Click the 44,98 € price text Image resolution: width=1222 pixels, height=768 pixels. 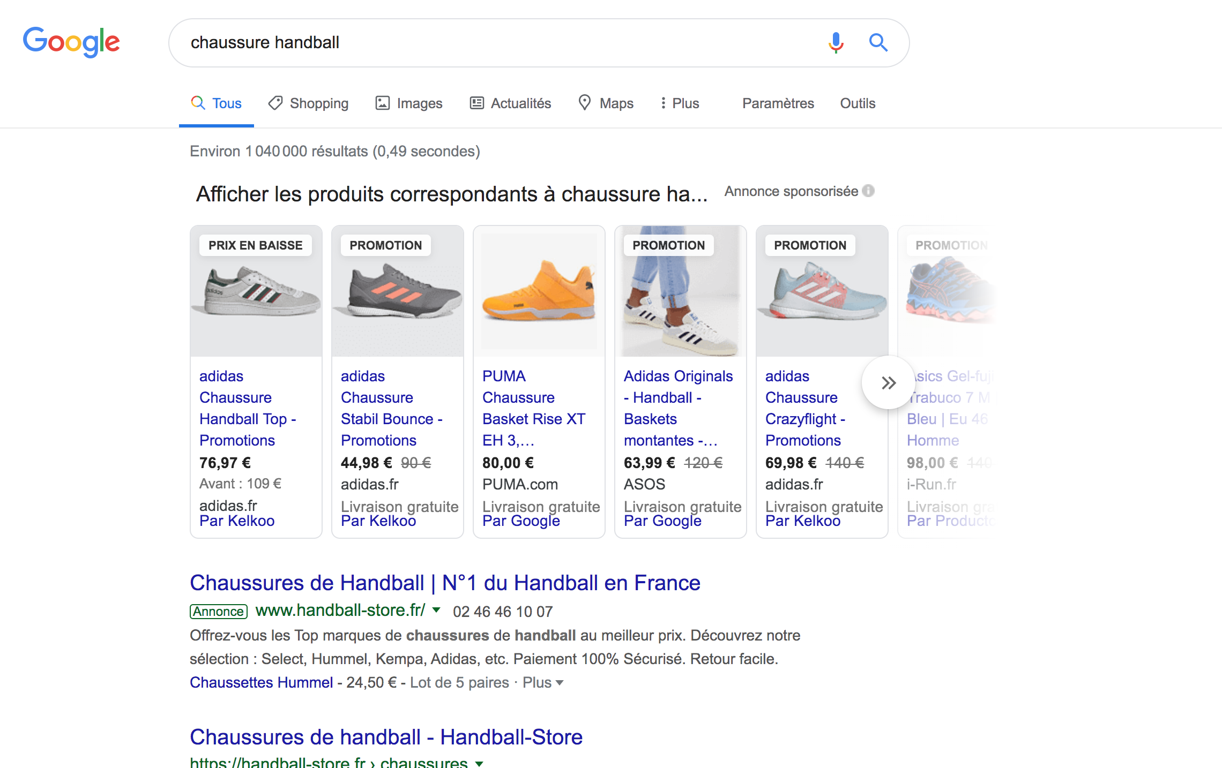367,463
